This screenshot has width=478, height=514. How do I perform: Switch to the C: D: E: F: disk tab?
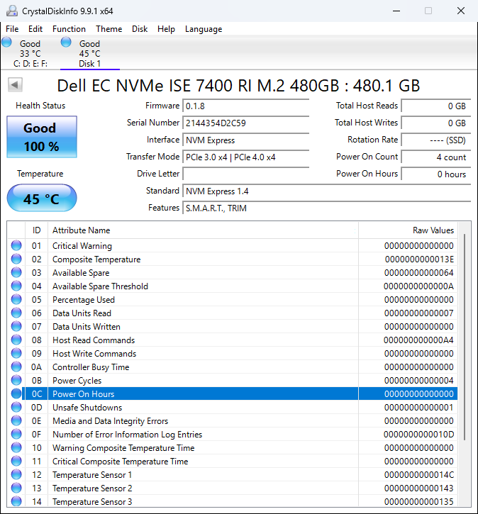click(x=30, y=53)
